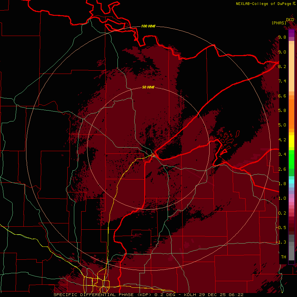Click the -0.5 scale value
This screenshot has height=297, width=297.
(281, 228)
